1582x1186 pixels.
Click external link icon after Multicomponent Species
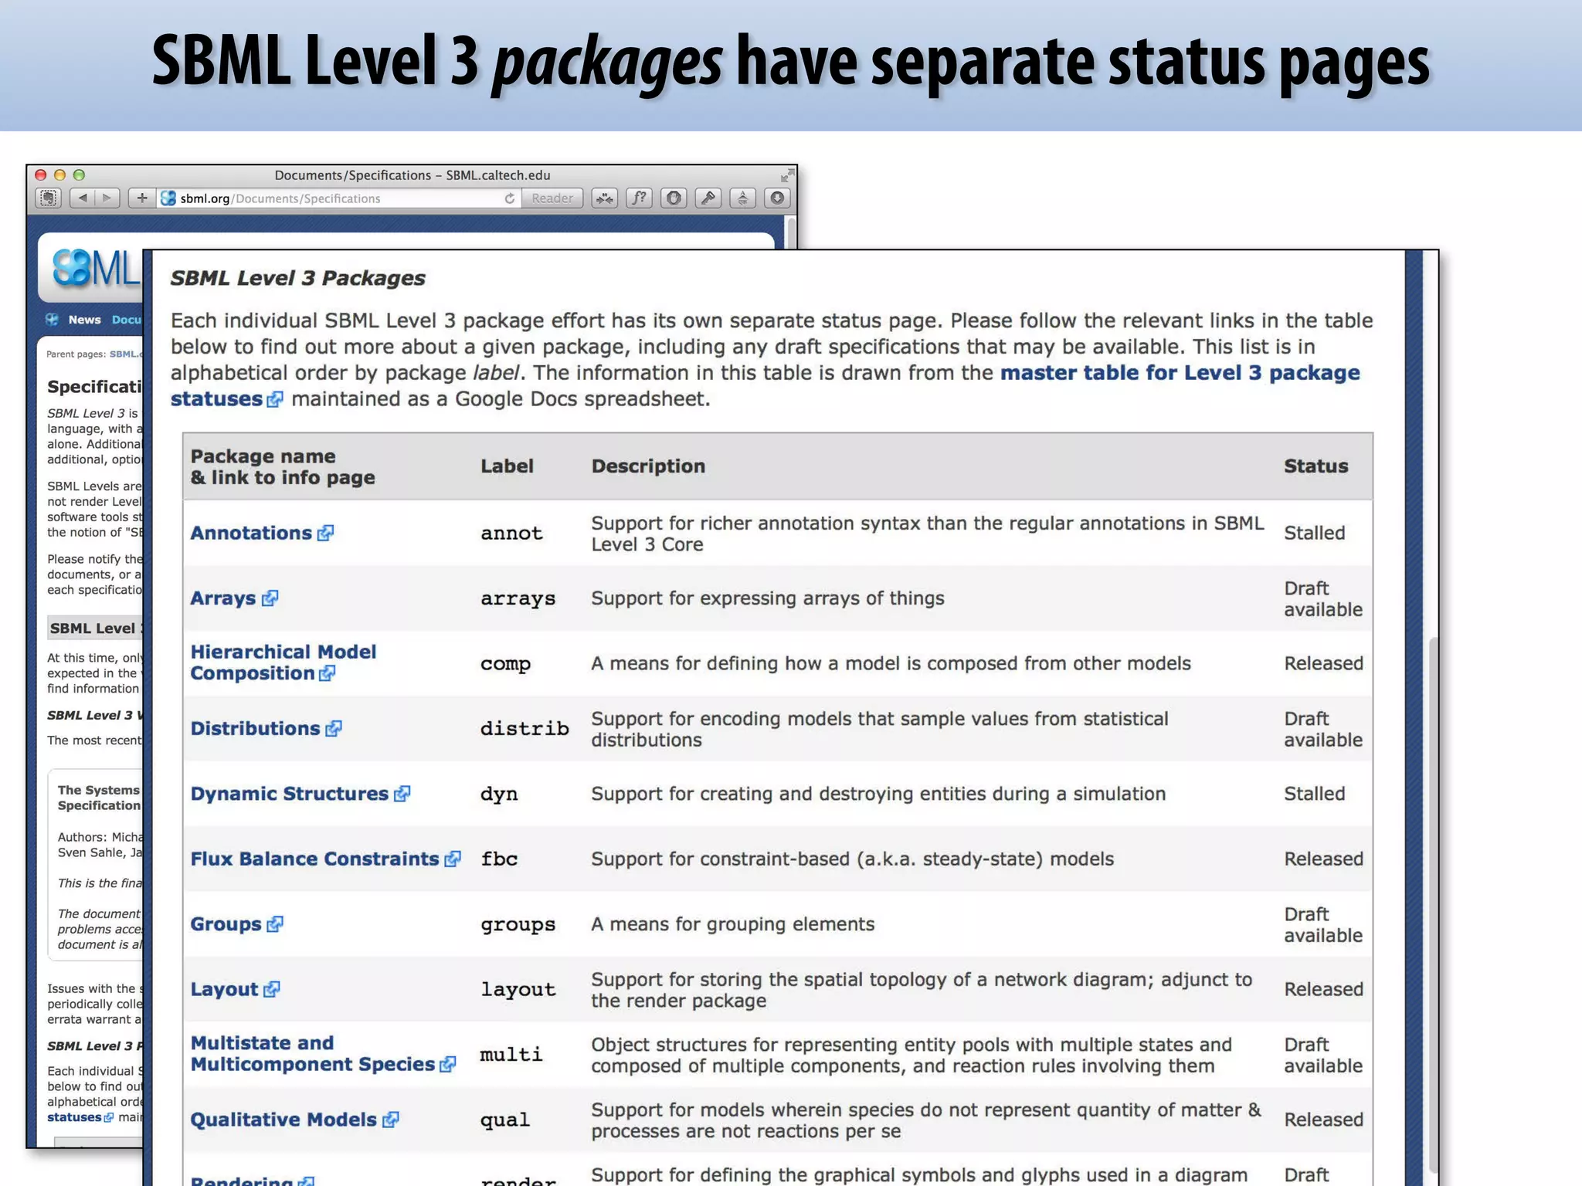pyautogui.click(x=448, y=1065)
